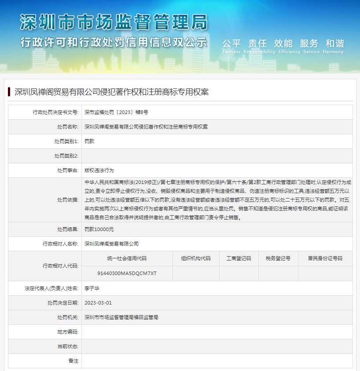Screen dimensions: 360x371
Task: Click the red bar beside the case heading
Action: coord(9,92)
